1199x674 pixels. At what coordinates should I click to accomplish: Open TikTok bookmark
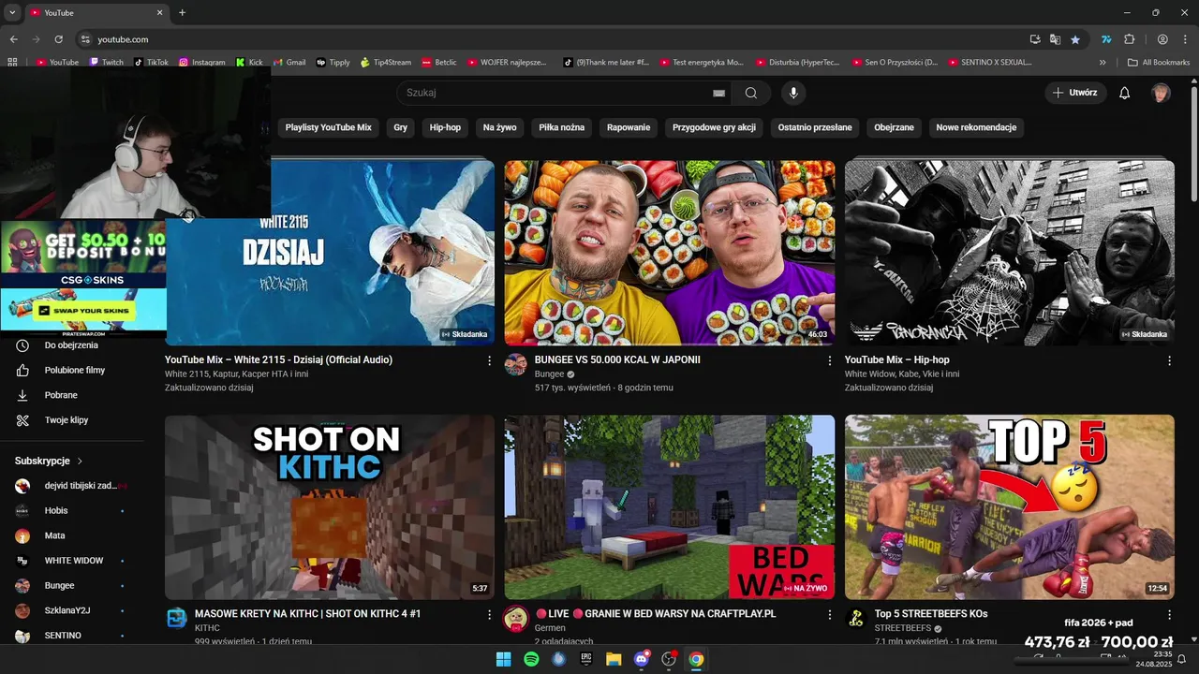[151, 63]
